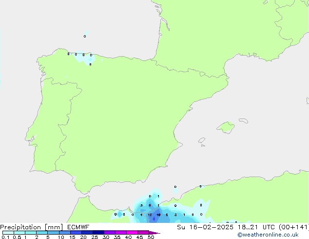309x239 pixels.
Task: Click the Menorca island outline
Action: pos(244,120)
